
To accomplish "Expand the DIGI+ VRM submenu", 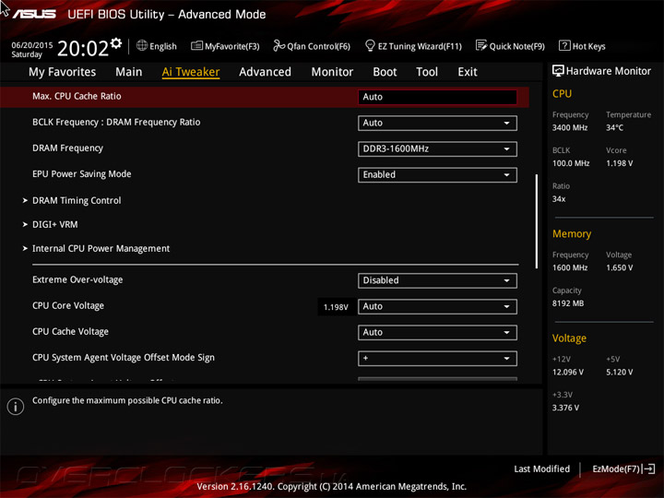I will pyautogui.click(x=55, y=224).
